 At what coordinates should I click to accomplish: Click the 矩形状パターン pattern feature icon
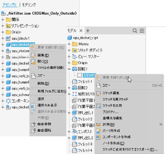tap(75, 94)
